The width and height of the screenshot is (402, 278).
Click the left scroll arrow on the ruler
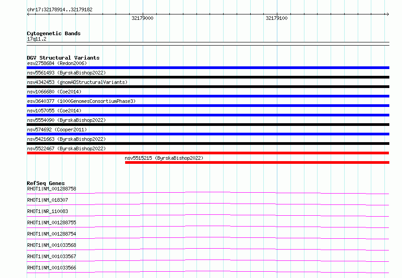[28, 14]
